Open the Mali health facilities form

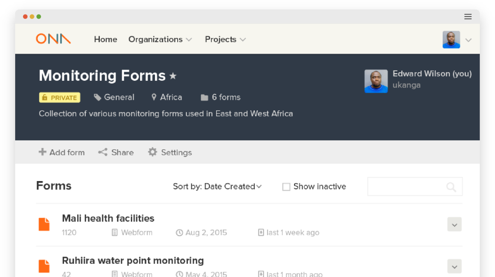108,218
